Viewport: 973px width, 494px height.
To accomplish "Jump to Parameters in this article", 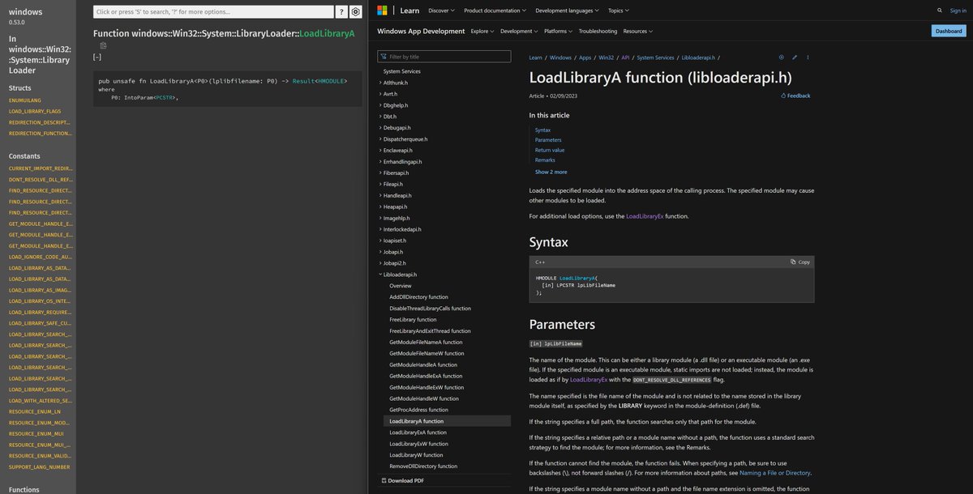I will 548,140.
